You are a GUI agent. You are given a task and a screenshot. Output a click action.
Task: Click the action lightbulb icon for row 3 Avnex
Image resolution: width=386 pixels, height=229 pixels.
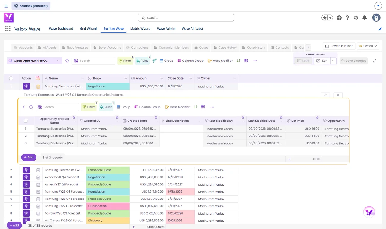click(x=26, y=177)
